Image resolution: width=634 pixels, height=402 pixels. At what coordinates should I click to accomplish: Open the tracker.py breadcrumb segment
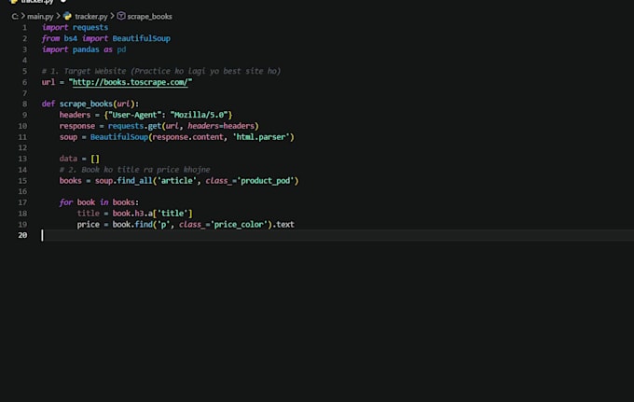[x=91, y=17]
